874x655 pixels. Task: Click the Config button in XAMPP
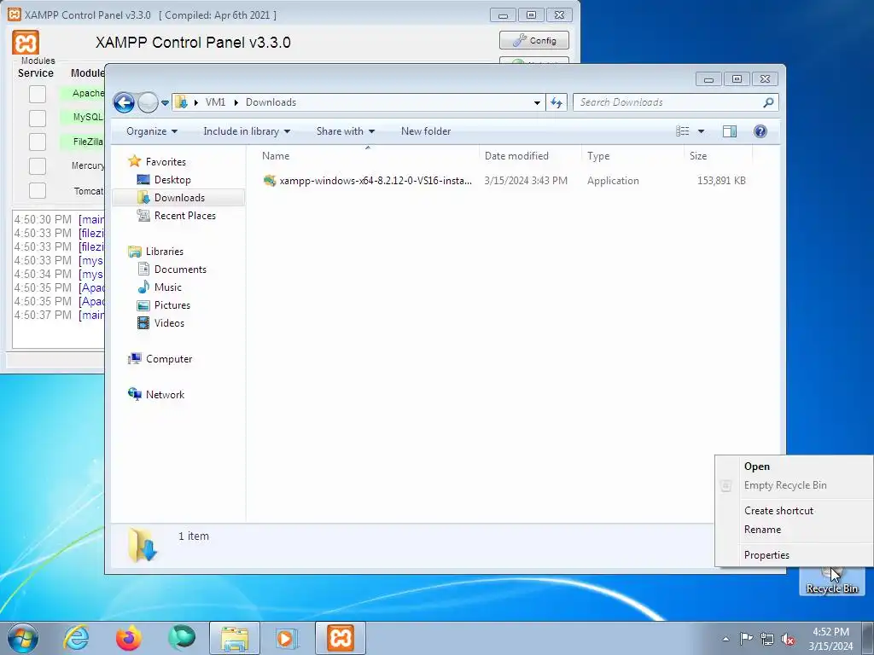click(534, 41)
